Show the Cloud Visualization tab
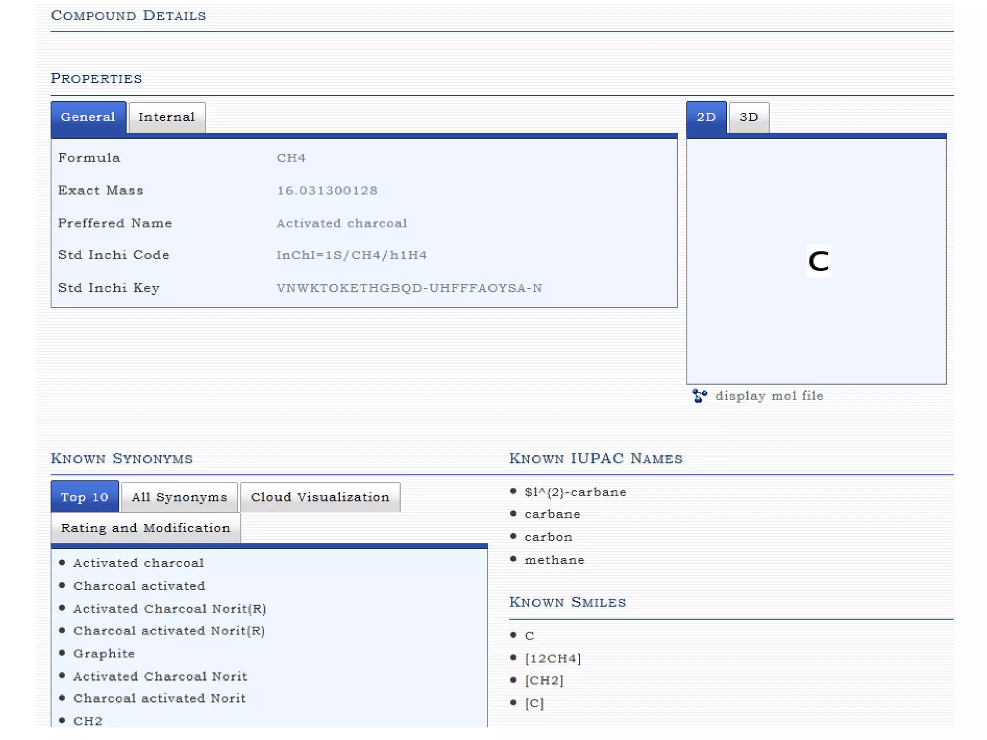 point(320,497)
